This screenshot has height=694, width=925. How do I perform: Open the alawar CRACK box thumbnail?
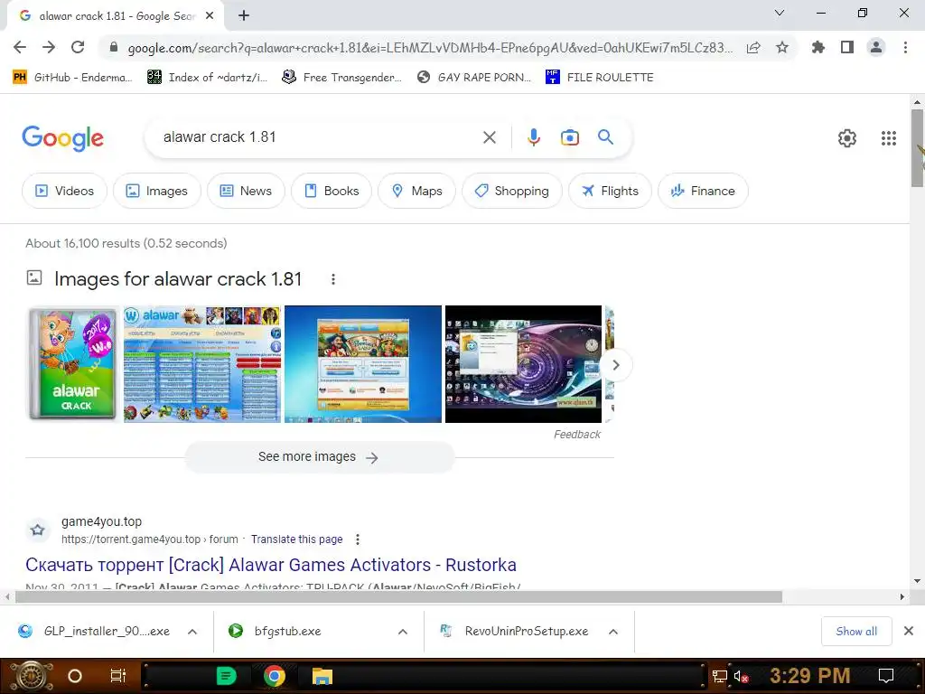pos(73,363)
